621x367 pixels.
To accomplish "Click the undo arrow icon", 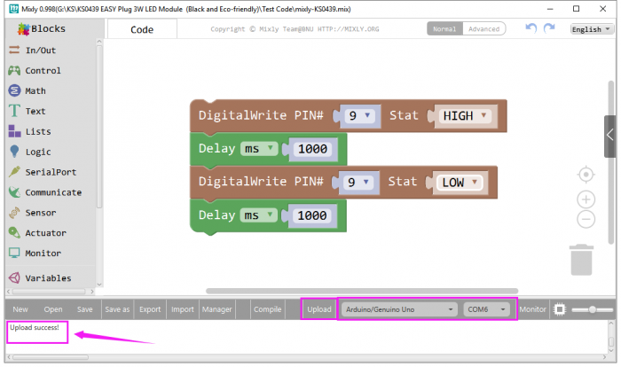I will click(531, 28).
